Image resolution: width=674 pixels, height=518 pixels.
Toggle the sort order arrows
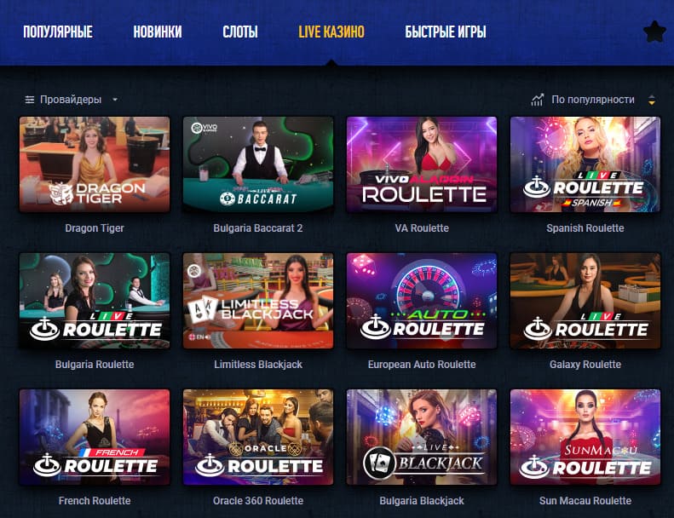click(x=652, y=100)
